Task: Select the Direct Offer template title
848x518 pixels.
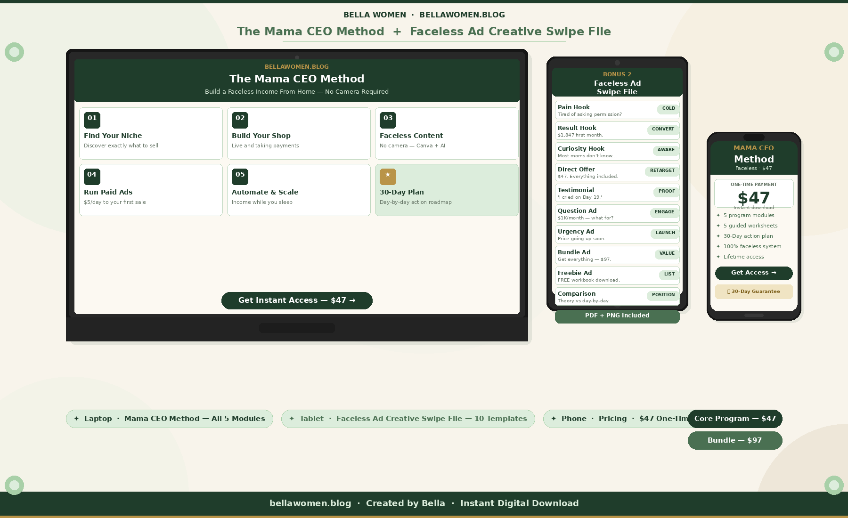Action: point(576,170)
